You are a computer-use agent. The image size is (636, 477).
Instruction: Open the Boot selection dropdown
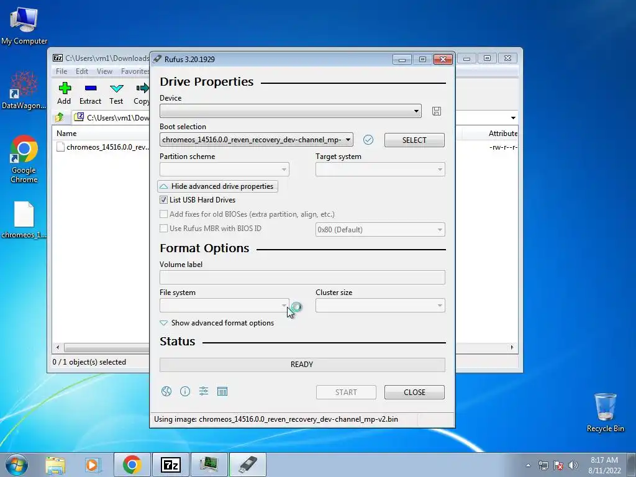(257, 140)
